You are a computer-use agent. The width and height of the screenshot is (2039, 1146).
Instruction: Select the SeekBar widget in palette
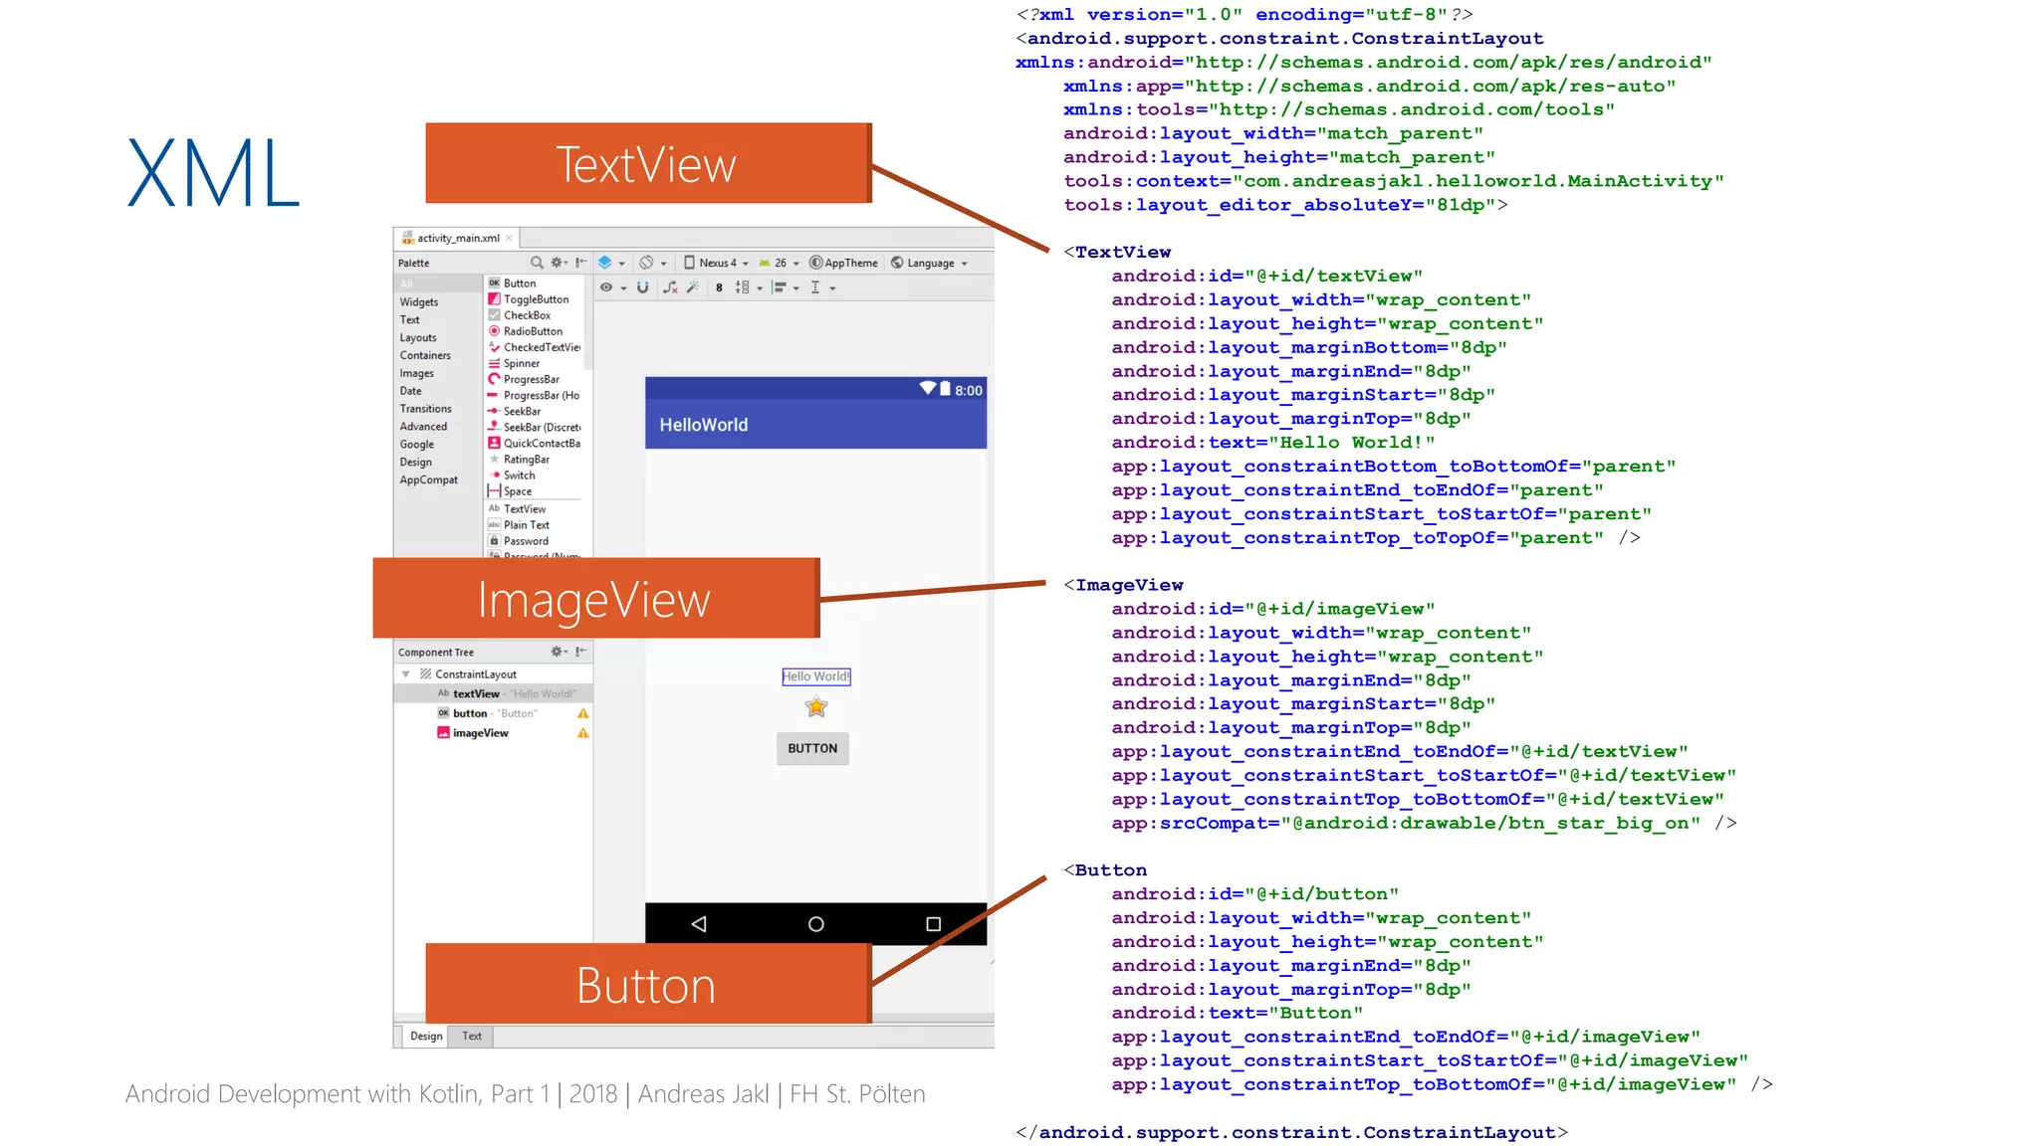(x=522, y=411)
